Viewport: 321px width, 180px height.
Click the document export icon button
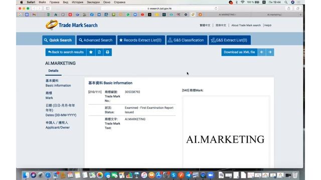tap(99, 52)
